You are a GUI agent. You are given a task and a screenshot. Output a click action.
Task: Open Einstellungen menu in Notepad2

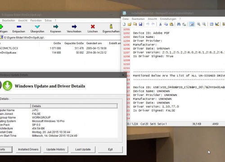tap(168, 19)
